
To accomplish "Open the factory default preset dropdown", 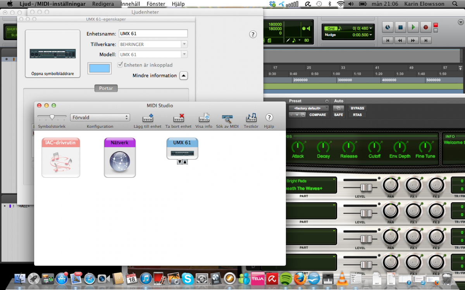I will pos(309,108).
